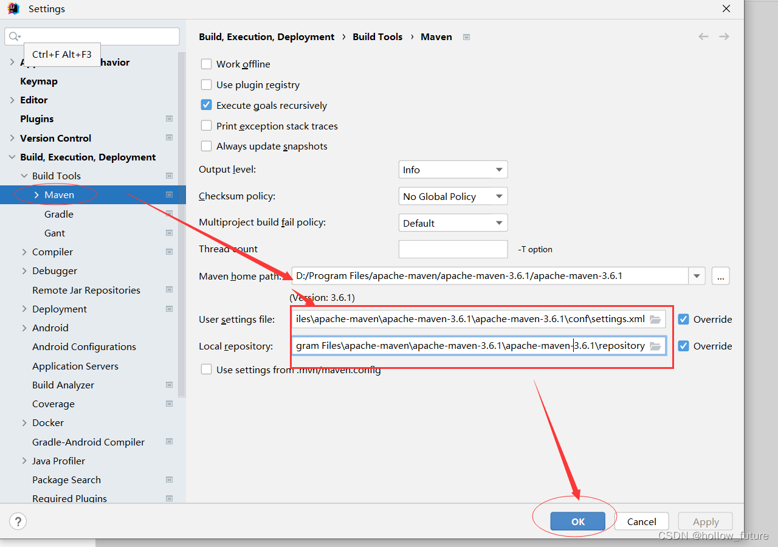Uncheck Execute goals recursively

click(207, 105)
